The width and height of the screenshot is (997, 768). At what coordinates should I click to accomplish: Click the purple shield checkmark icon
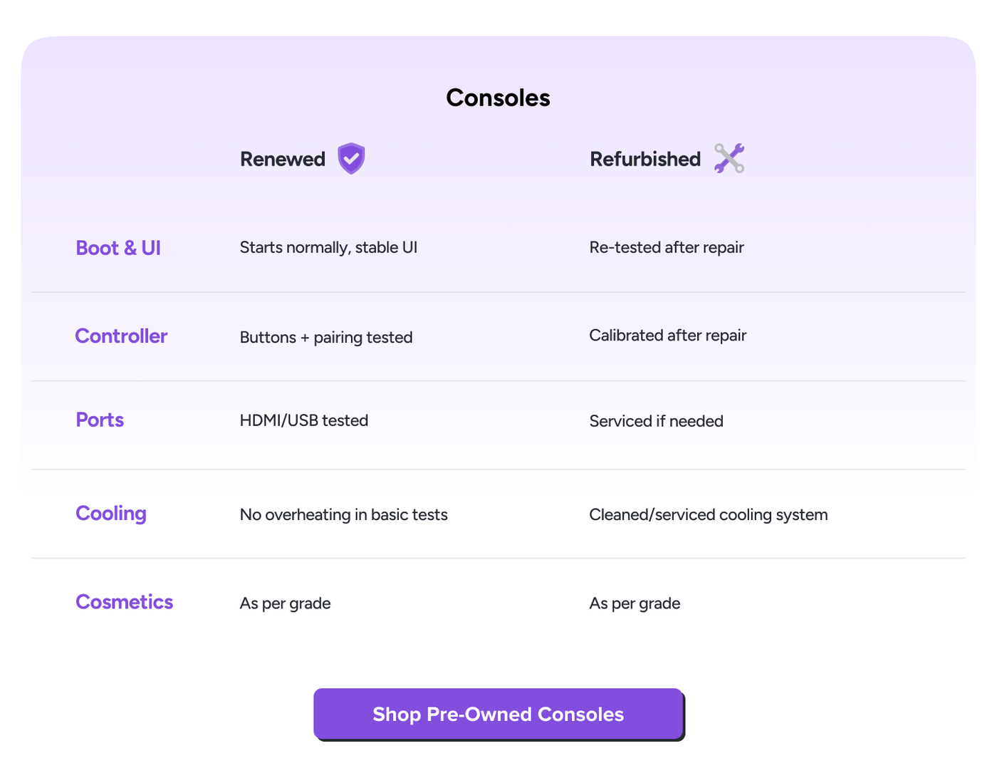point(351,158)
